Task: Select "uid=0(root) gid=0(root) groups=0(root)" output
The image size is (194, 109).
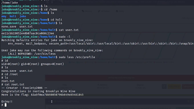Action: (33, 64)
